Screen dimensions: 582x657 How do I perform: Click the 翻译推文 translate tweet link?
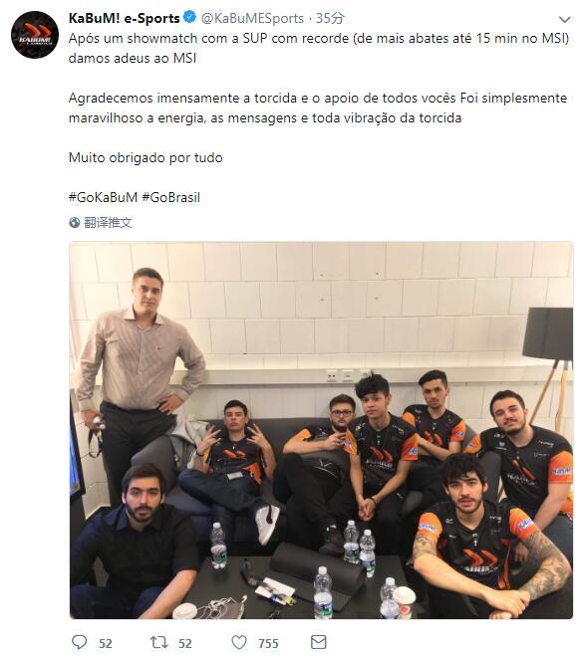click(x=108, y=223)
